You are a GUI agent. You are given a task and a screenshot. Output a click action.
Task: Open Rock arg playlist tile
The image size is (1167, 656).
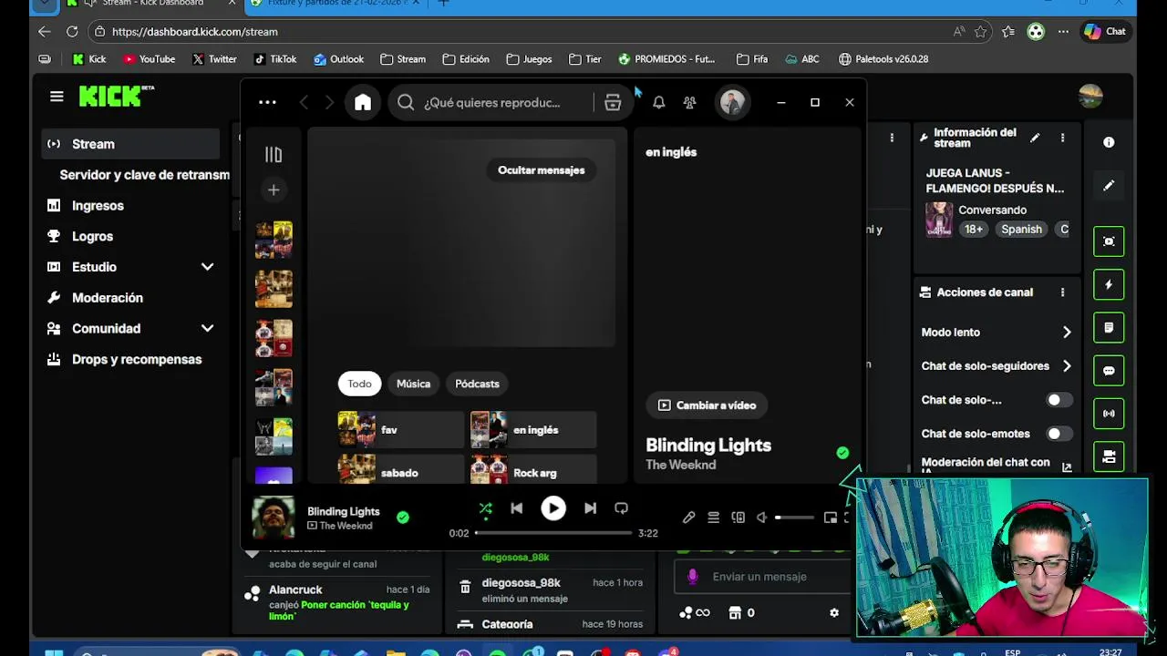pyautogui.click(x=533, y=471)
